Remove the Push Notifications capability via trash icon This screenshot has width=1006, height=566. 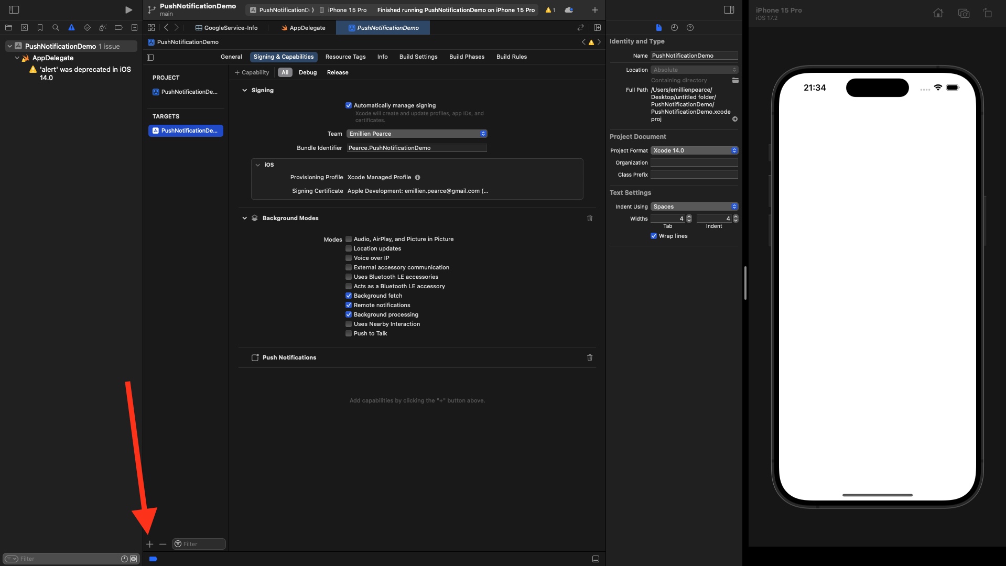click(590, 357)
